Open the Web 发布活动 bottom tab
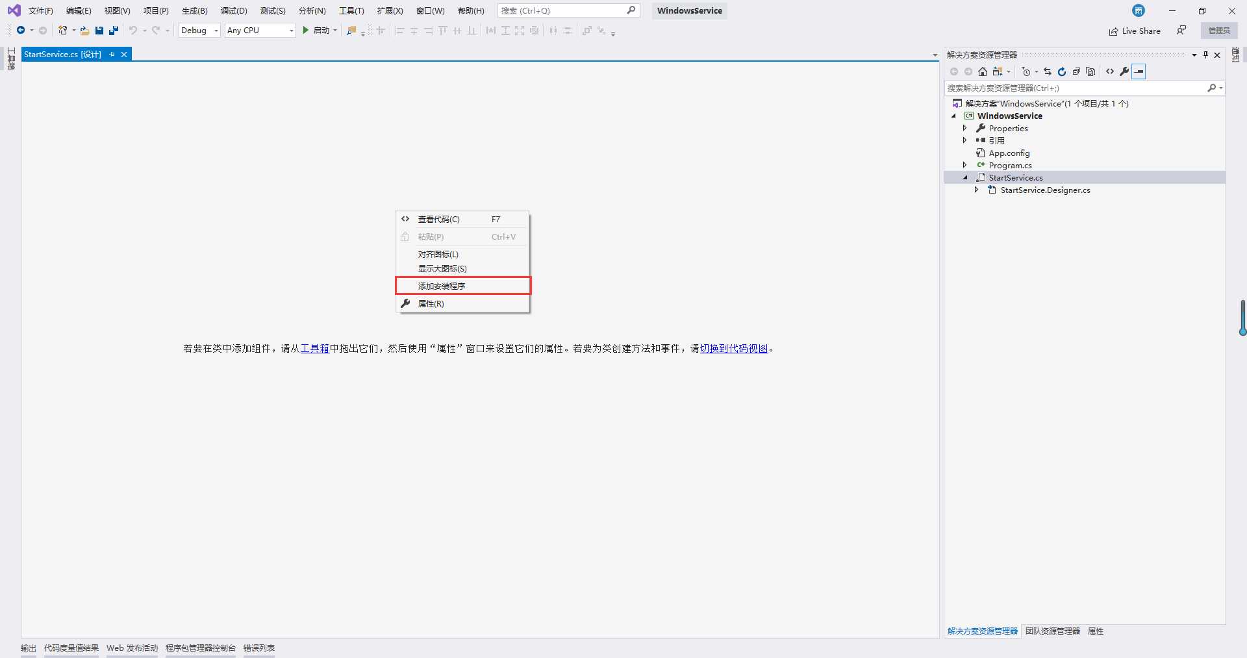 click(132, 648)
